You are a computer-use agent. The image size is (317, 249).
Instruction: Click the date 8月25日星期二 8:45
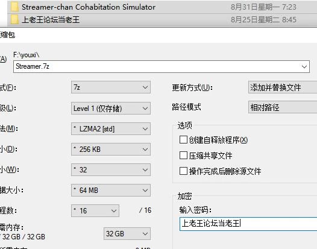point(263,20)
